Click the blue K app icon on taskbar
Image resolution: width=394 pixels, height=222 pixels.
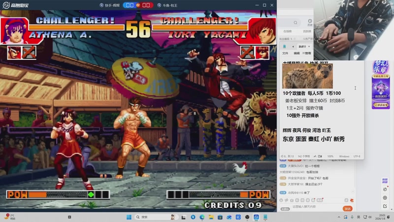click(x=238, y=217)
